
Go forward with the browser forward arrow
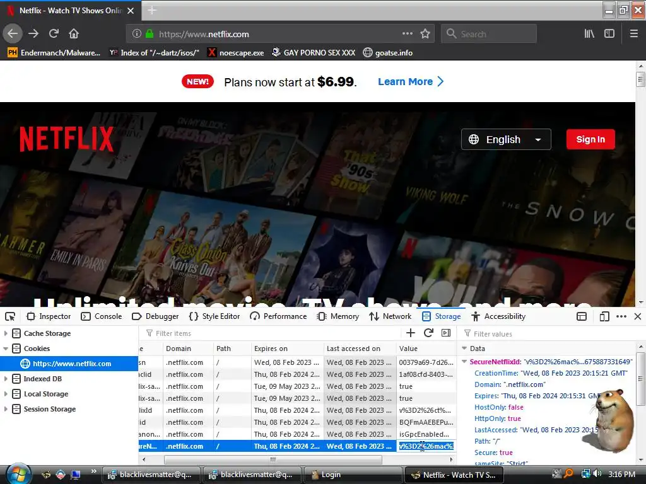point(33,34)
